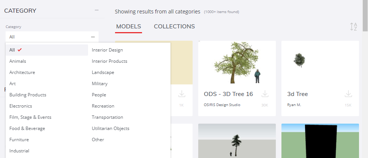Download the partially hidden first model card
The height and width of the screenshot is (158, 368).
182,94
